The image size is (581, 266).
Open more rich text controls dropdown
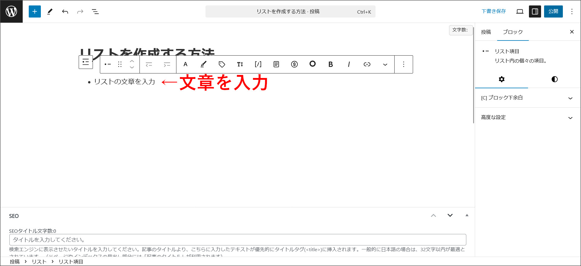[385, 64]
